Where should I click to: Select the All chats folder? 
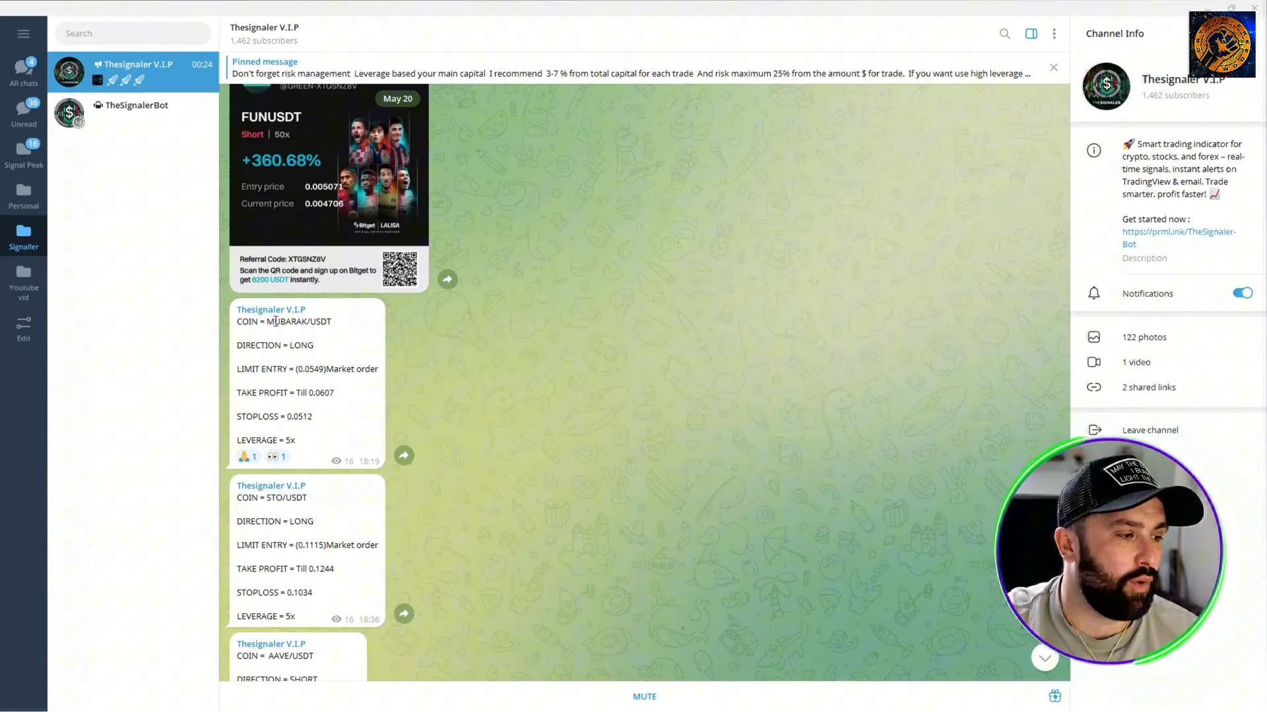(x=24, y=73)
